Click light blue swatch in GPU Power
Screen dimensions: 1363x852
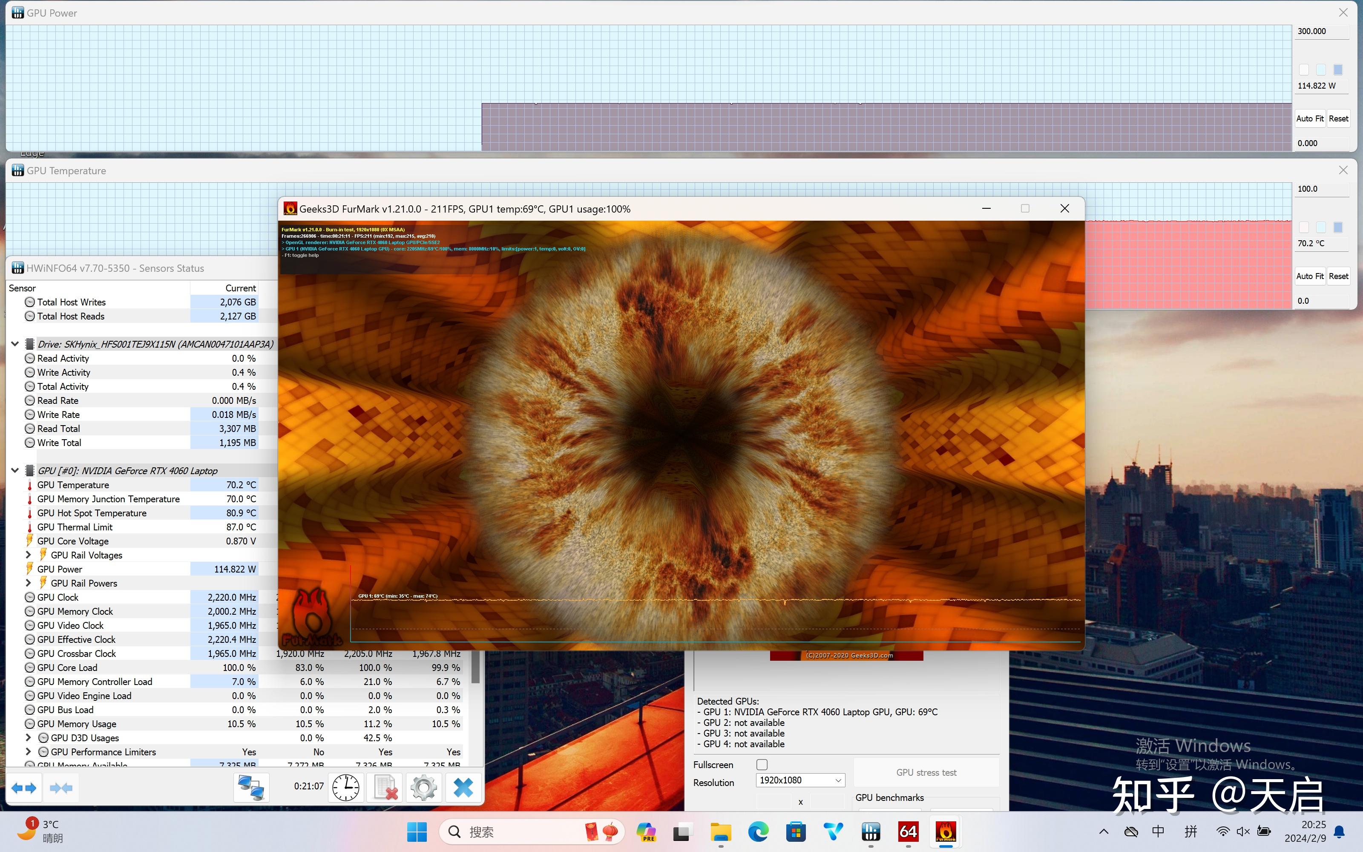point(1321,70)
